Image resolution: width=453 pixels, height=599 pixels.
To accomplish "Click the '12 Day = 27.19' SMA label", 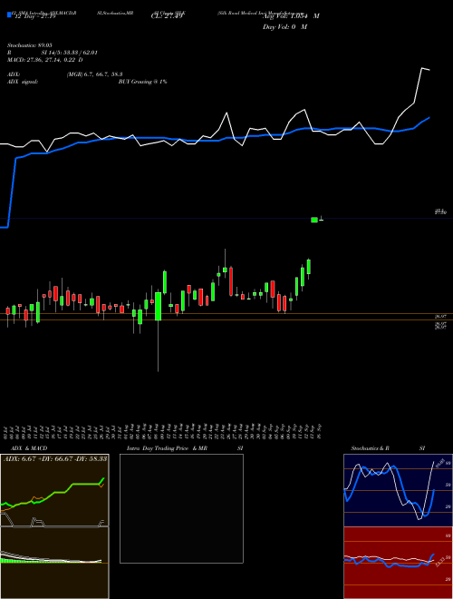I will pos(34,16).
